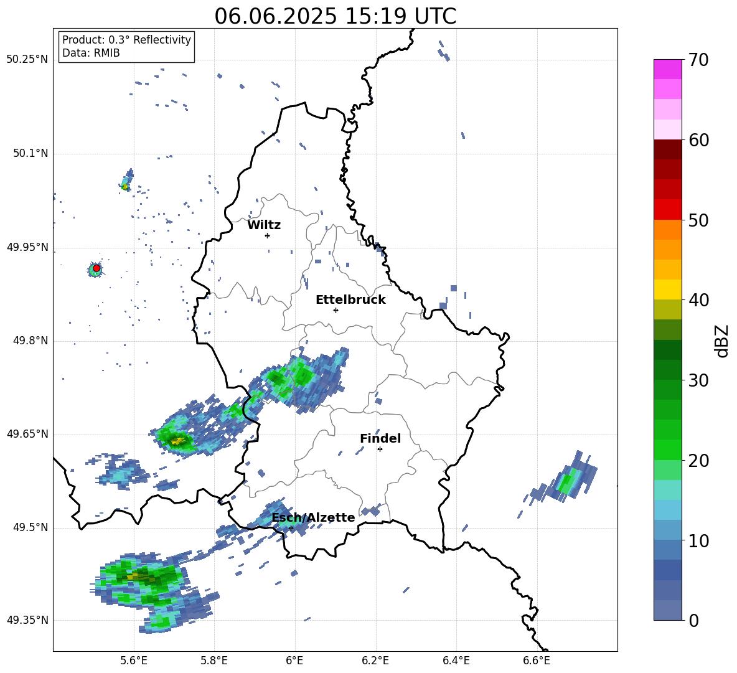Click the 6.6°E longitude label
Viewport: 737px width, 673px height.
(537, 661)
